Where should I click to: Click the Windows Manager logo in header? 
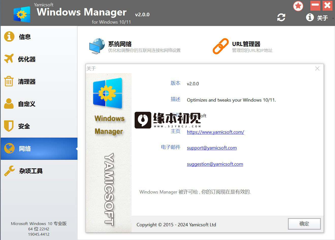click(22, 14)
